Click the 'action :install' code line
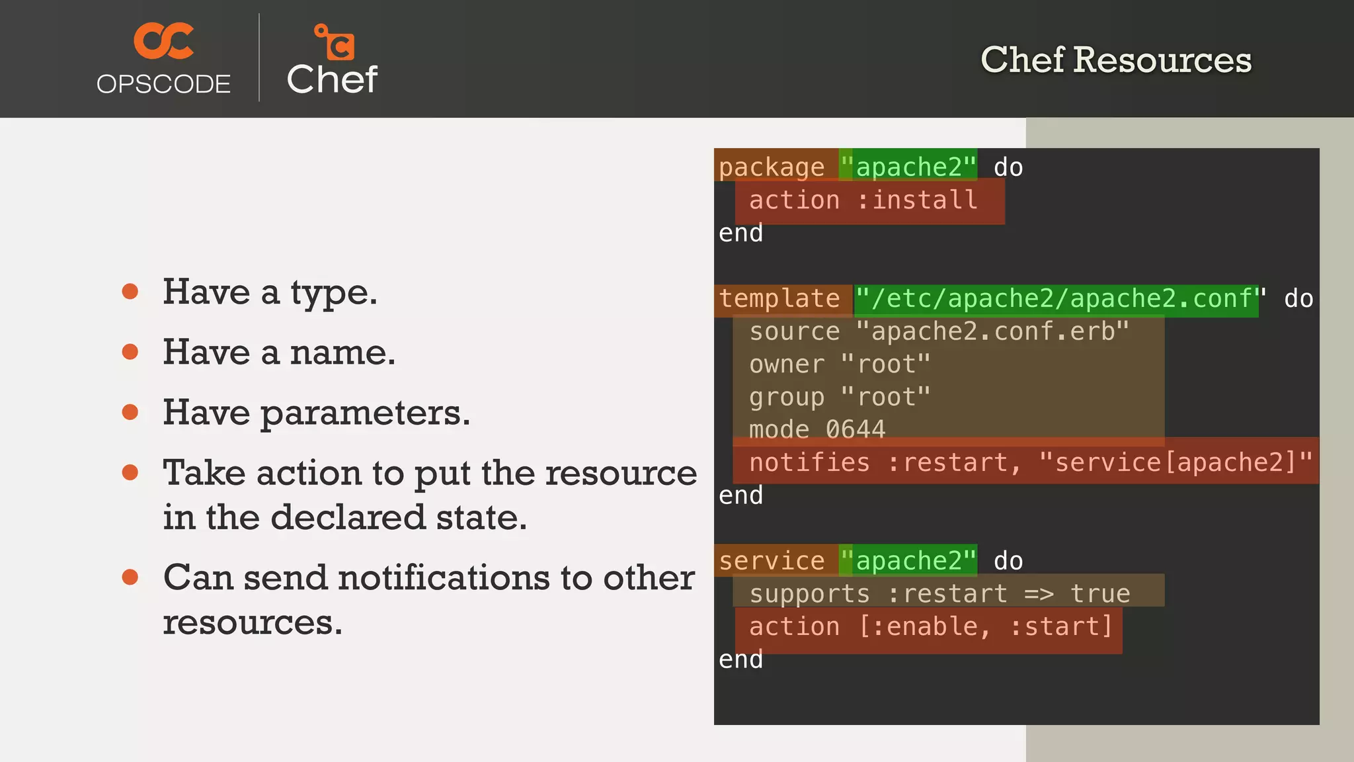 863,200
